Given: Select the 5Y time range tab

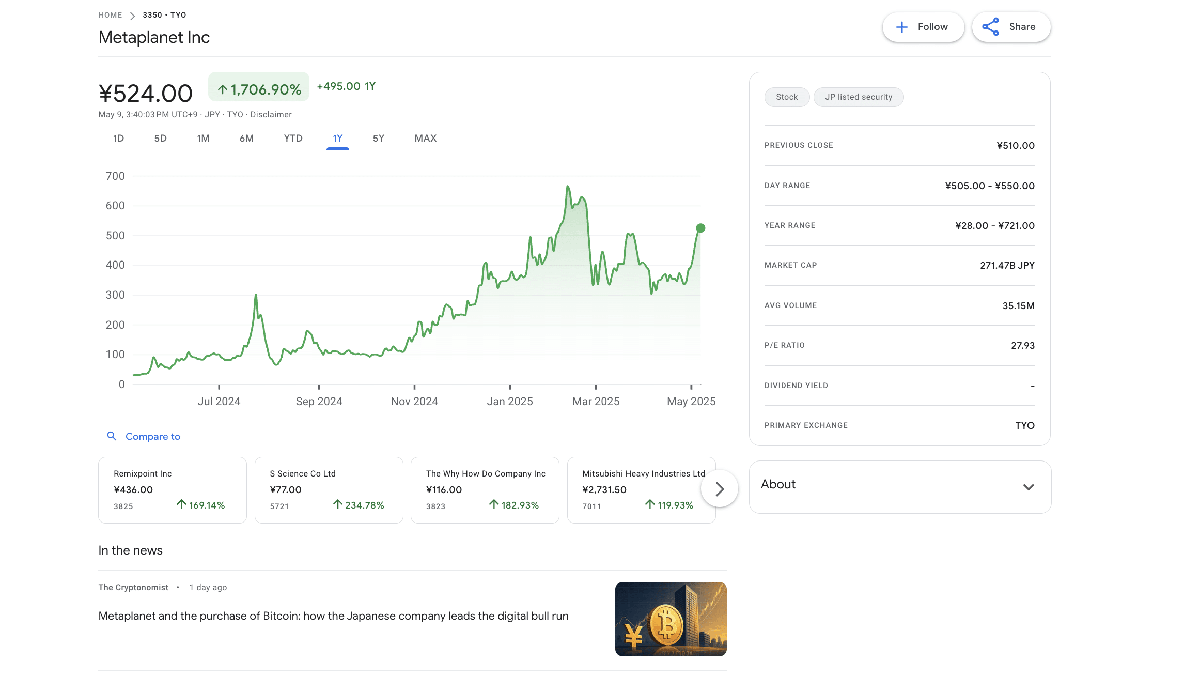Looking at the screenshot, I should click(379, 139).
